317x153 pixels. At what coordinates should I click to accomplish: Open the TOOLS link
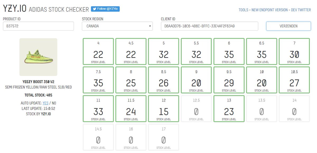click(243, 10)
